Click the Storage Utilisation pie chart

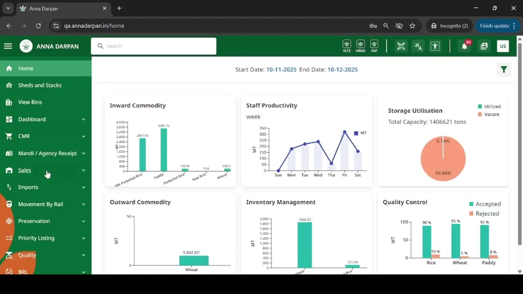(x=443, y=158)
